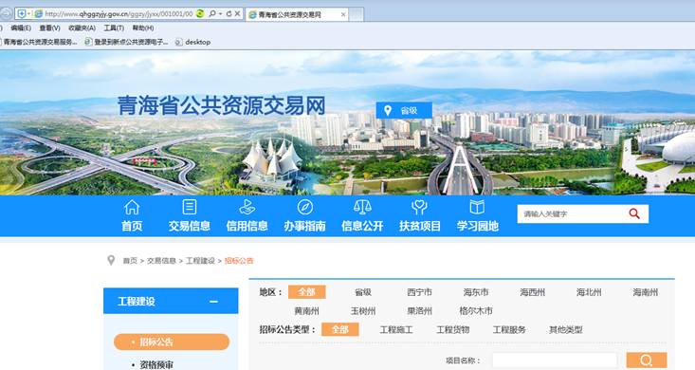Click the red magnifier search icon
The width and height of the screenshot is (695, 370).
(634, 213)
